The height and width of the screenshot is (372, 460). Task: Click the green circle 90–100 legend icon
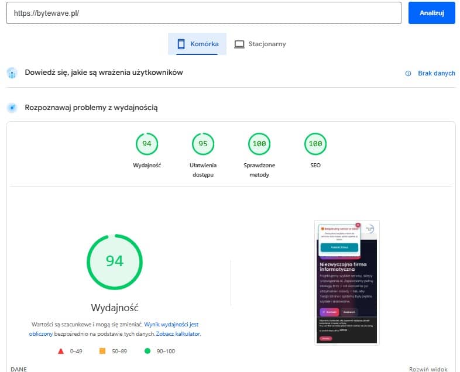tap(147, 351)
